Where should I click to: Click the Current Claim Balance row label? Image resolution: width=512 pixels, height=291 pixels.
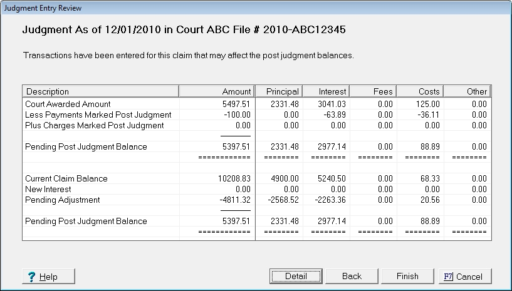(x=66, y=178)
